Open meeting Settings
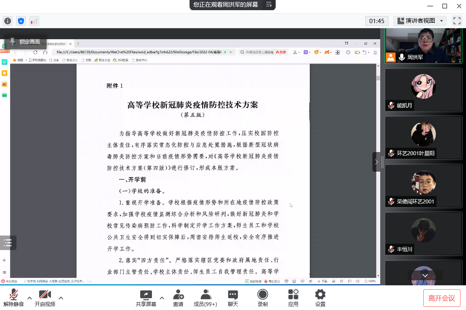466x310 pixels. coord(320,298)
